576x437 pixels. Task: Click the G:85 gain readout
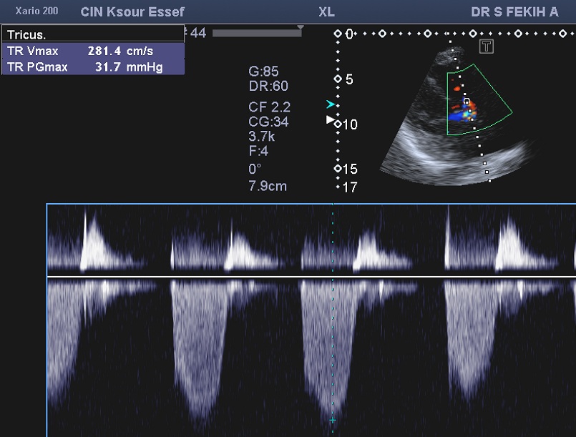coord(263,71)
